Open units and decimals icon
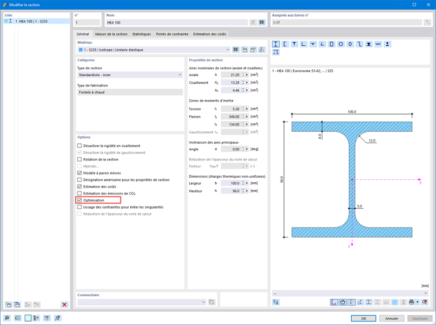Screen dimensions: 436x325 pos(18,318)
